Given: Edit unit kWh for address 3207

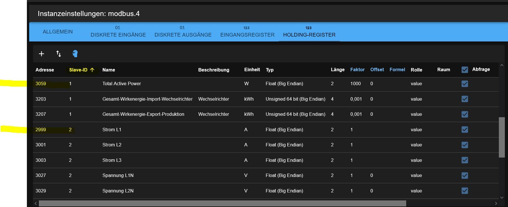Looking at the screenshot, I should point(249,114).
